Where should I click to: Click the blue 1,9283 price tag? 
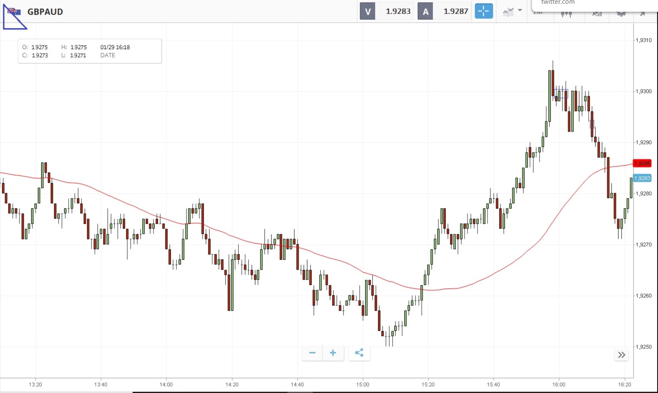[642, 178]
